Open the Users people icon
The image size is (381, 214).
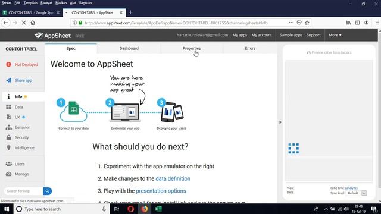(x=9, y=164)
